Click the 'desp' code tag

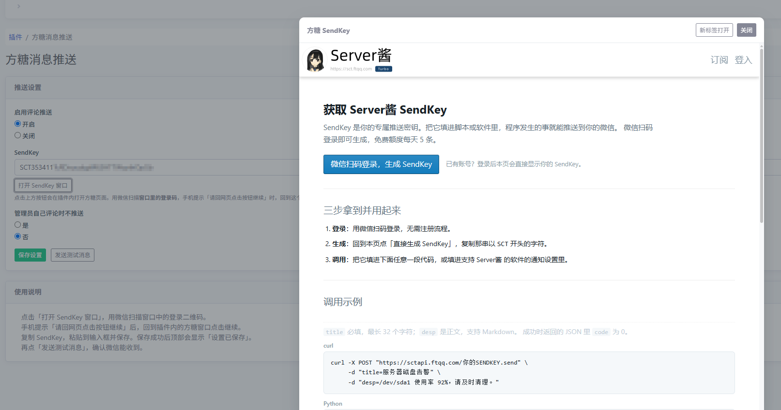pyautogui.click(x=429, y=332)
